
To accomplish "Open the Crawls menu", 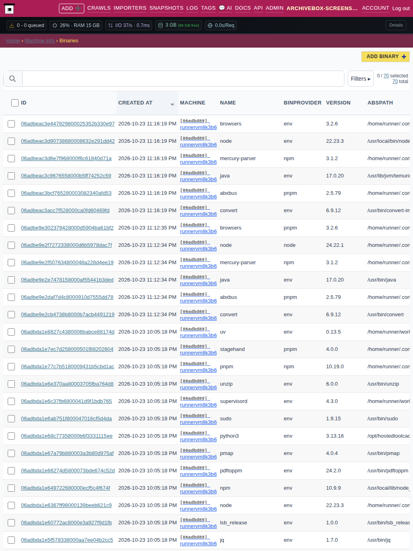I will pyautogui.click(x=99, y=8).
